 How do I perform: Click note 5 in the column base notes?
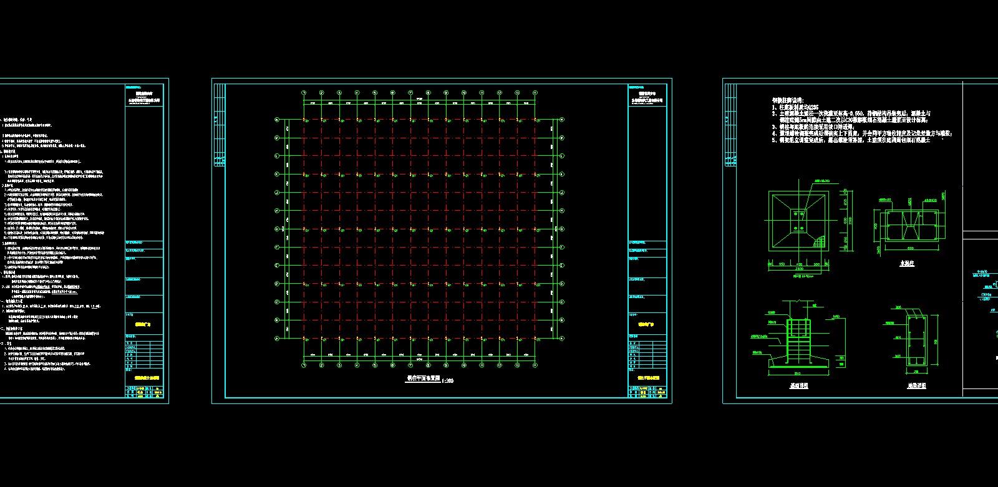click(851, 141)
